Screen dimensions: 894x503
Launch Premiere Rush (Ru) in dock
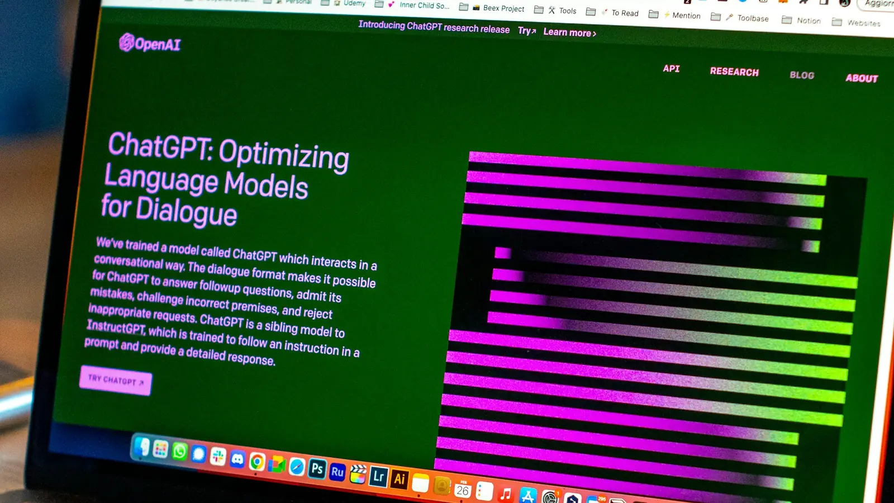[x=337, y=472]
